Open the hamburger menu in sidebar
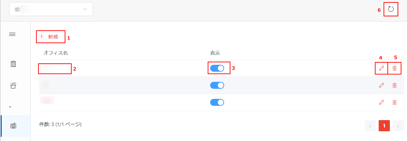 pos(12,34)
